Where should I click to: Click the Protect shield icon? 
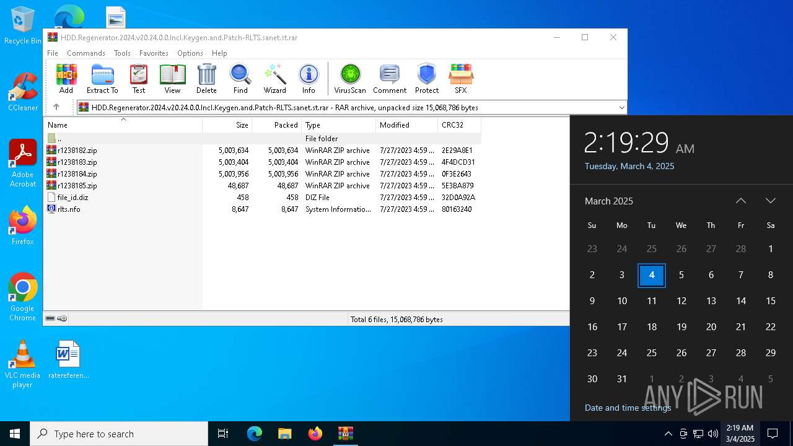(x=426, y=79)
